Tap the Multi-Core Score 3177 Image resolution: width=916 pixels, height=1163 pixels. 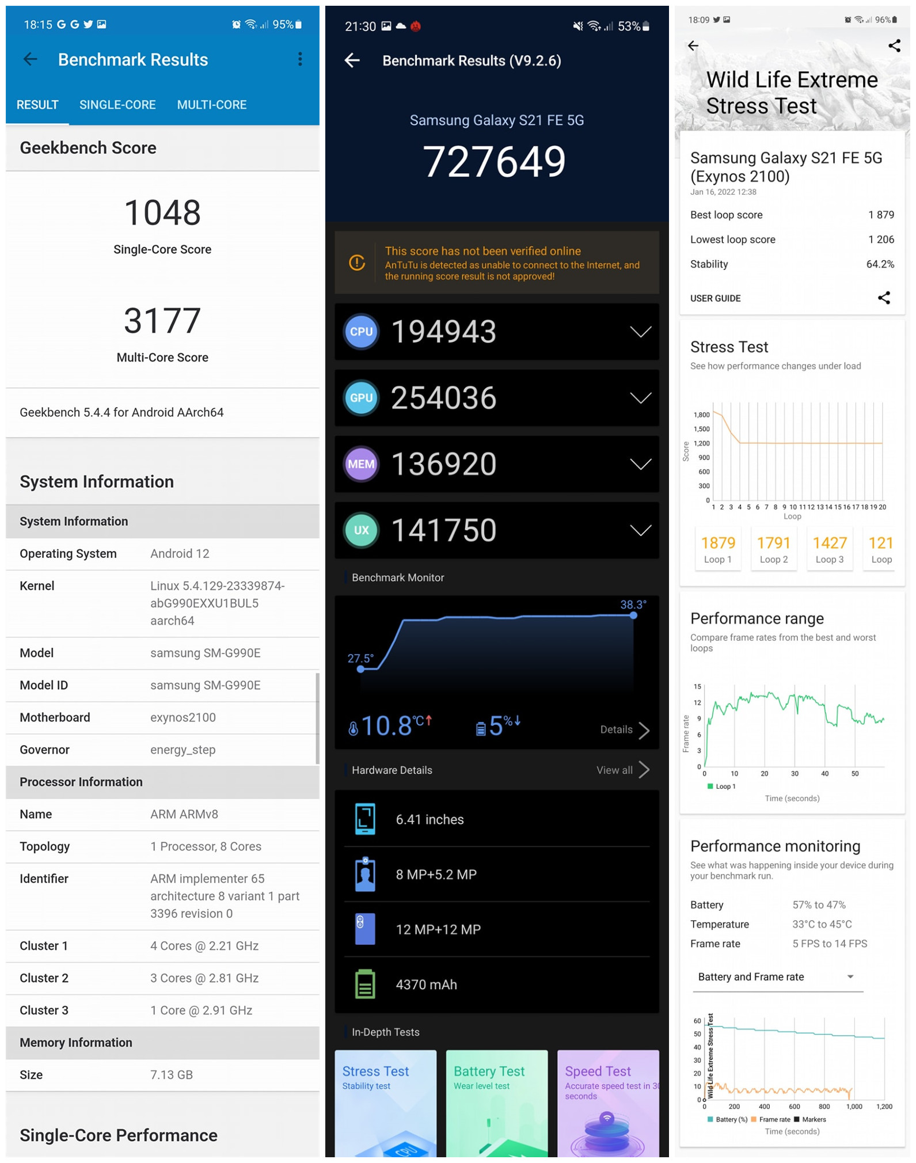tap(162, 321)
